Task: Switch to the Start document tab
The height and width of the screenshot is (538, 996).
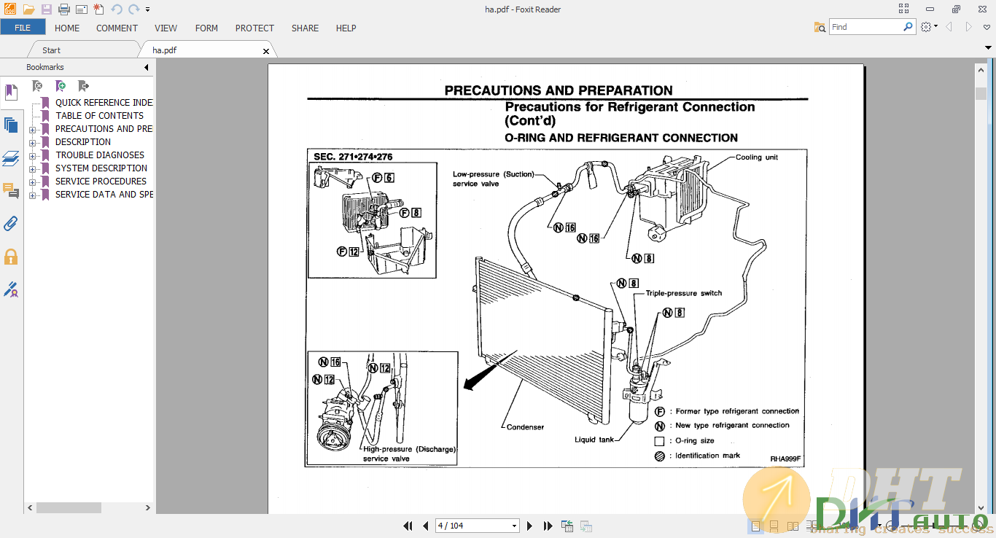Action: 51,50
